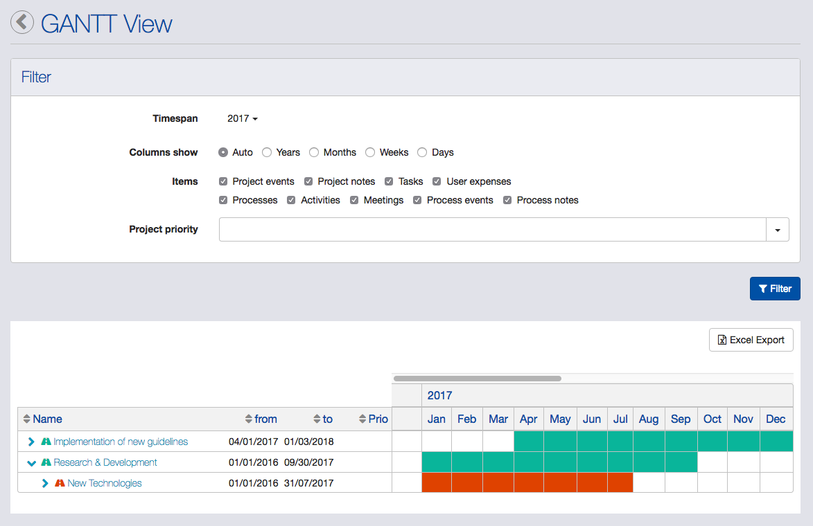Toggle the Processes checkbox

[223, 200]
